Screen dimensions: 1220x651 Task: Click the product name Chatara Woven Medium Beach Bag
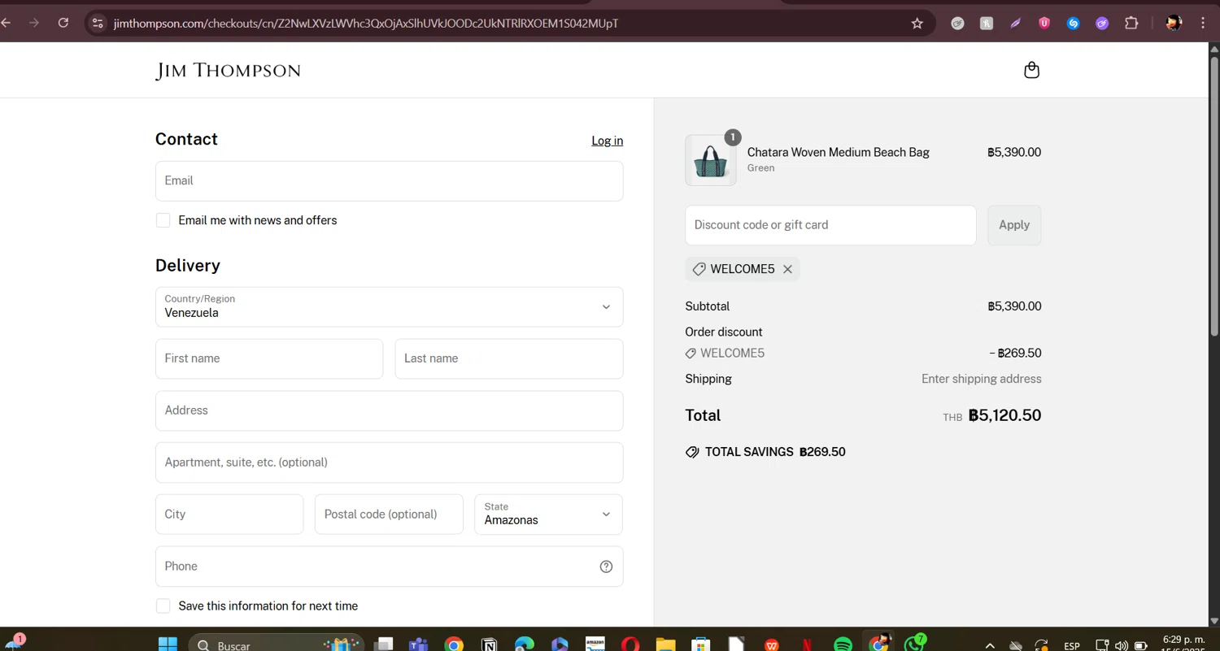coord(838,152)
